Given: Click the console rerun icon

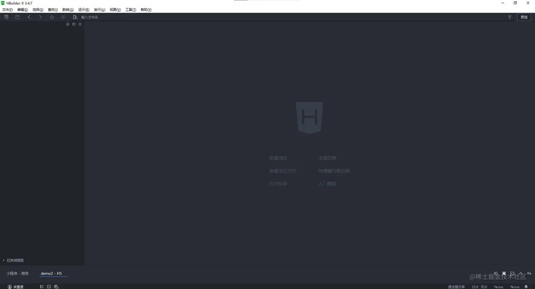Looking at the screenshot, I should pyautogui.click(x=496, y=273).
